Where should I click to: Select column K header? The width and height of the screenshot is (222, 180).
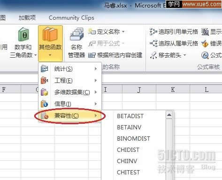[173, 90]
